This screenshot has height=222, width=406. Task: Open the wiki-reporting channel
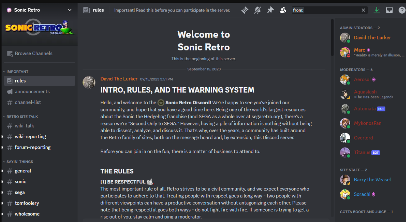39,137
